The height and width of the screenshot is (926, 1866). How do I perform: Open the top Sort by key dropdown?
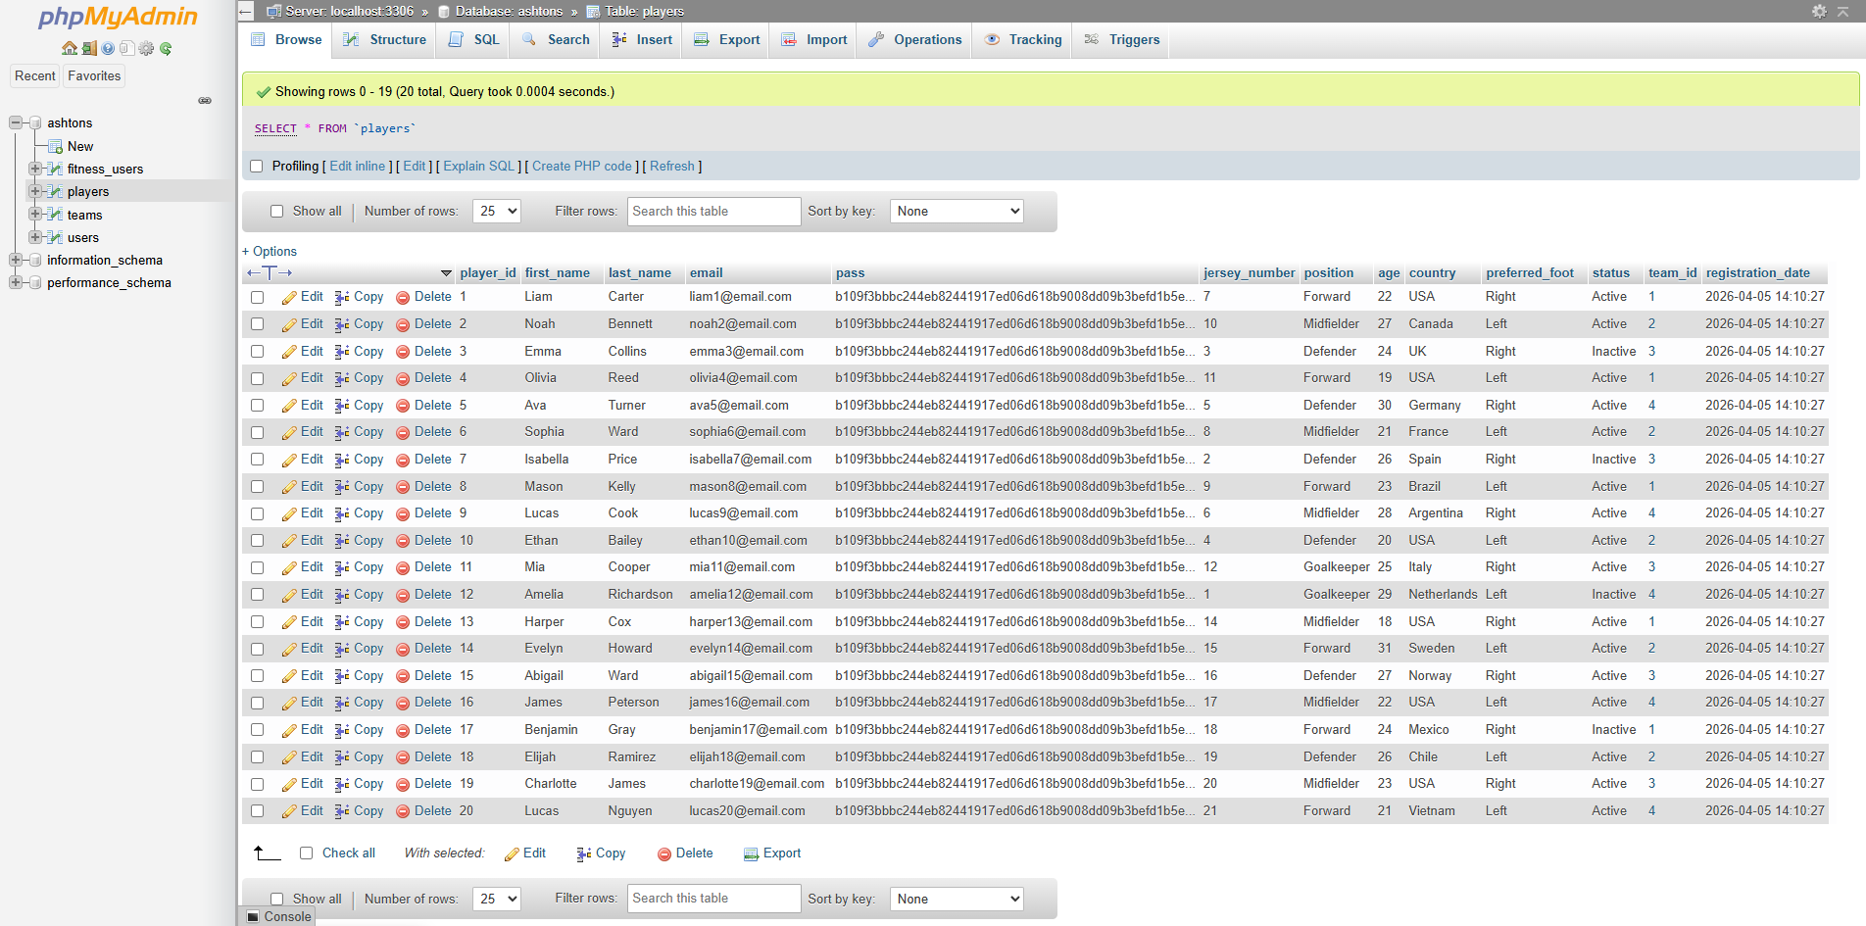[957, 212]
